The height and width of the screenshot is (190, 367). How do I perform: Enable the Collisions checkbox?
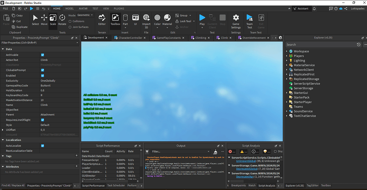click(70, 21)
